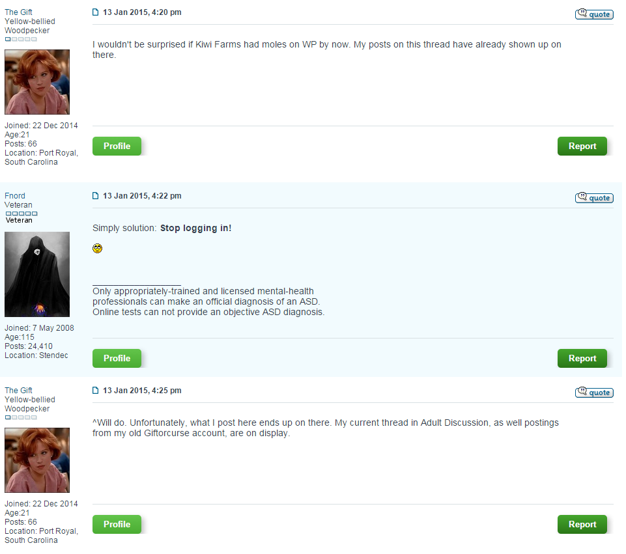Viewport: 626px width, 554px height.
Task: Click 'Location: Stendec' under Fnord
Action: pyautogui.click(x=36, y=355)
